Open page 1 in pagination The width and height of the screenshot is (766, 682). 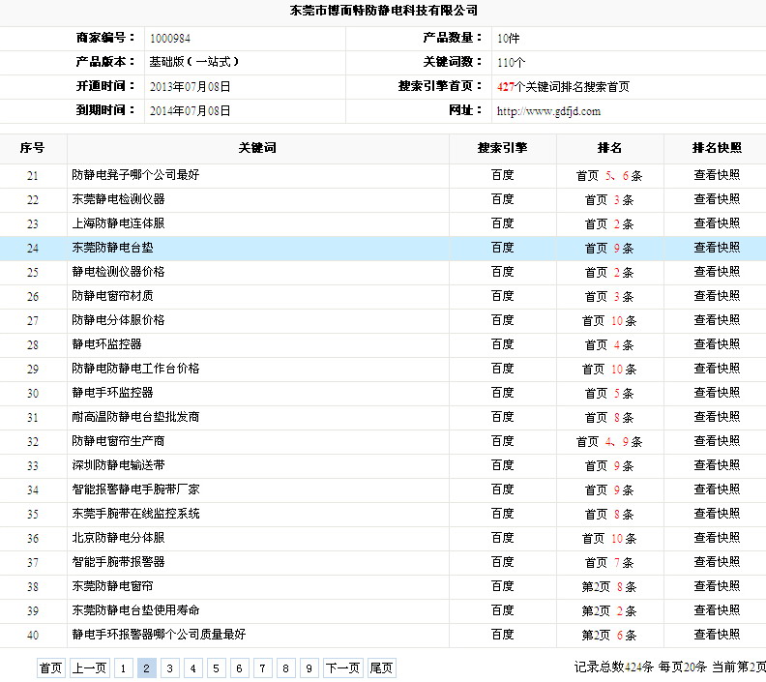123,667
